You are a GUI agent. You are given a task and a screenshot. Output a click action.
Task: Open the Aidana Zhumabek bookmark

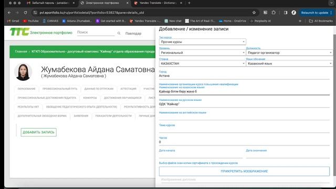click(77, 21)
